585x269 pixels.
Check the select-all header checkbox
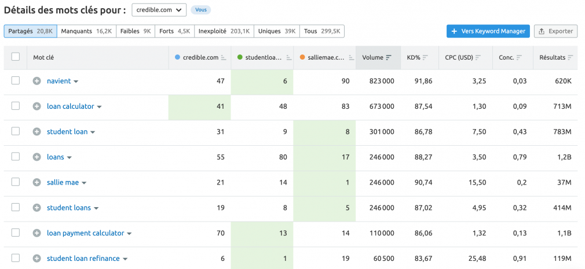point(15,57)
